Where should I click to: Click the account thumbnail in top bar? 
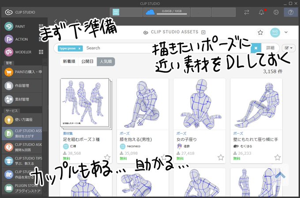click(116, 12)
